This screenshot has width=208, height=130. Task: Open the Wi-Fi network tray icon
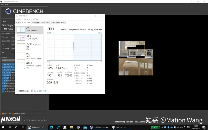[x=178, y=127]
